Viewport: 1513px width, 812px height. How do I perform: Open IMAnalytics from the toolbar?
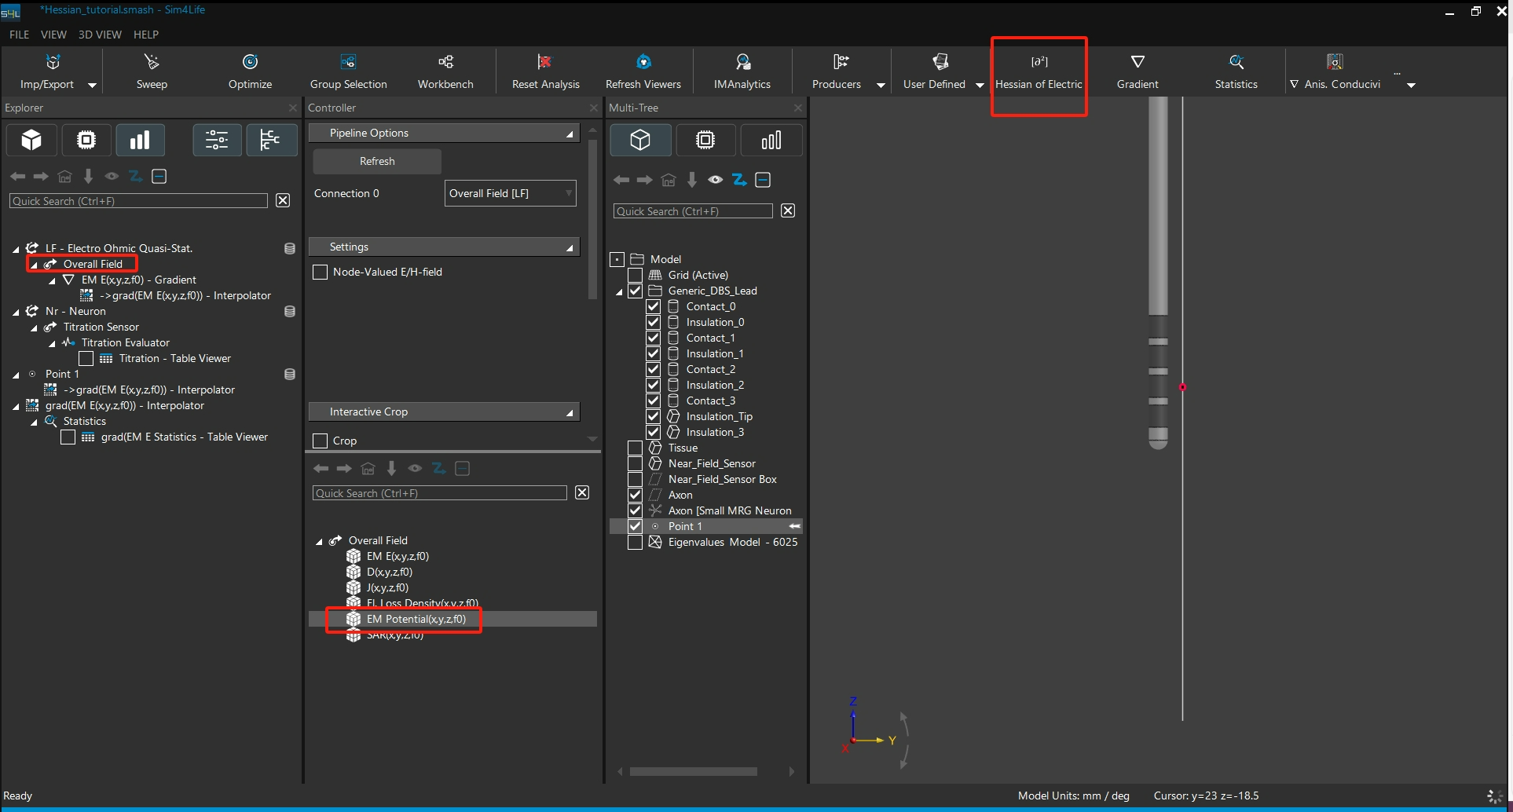point(742,63)
